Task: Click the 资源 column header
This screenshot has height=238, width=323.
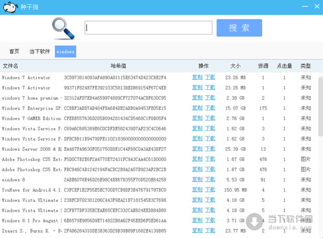Action: (x=263, y=66)
